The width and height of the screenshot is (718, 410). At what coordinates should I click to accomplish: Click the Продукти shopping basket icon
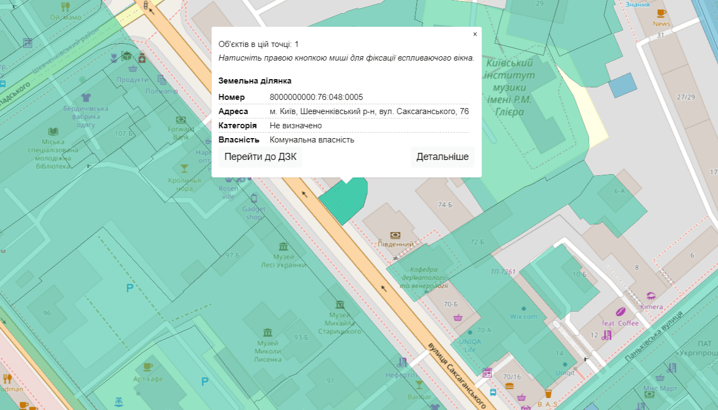click(132, 69)
